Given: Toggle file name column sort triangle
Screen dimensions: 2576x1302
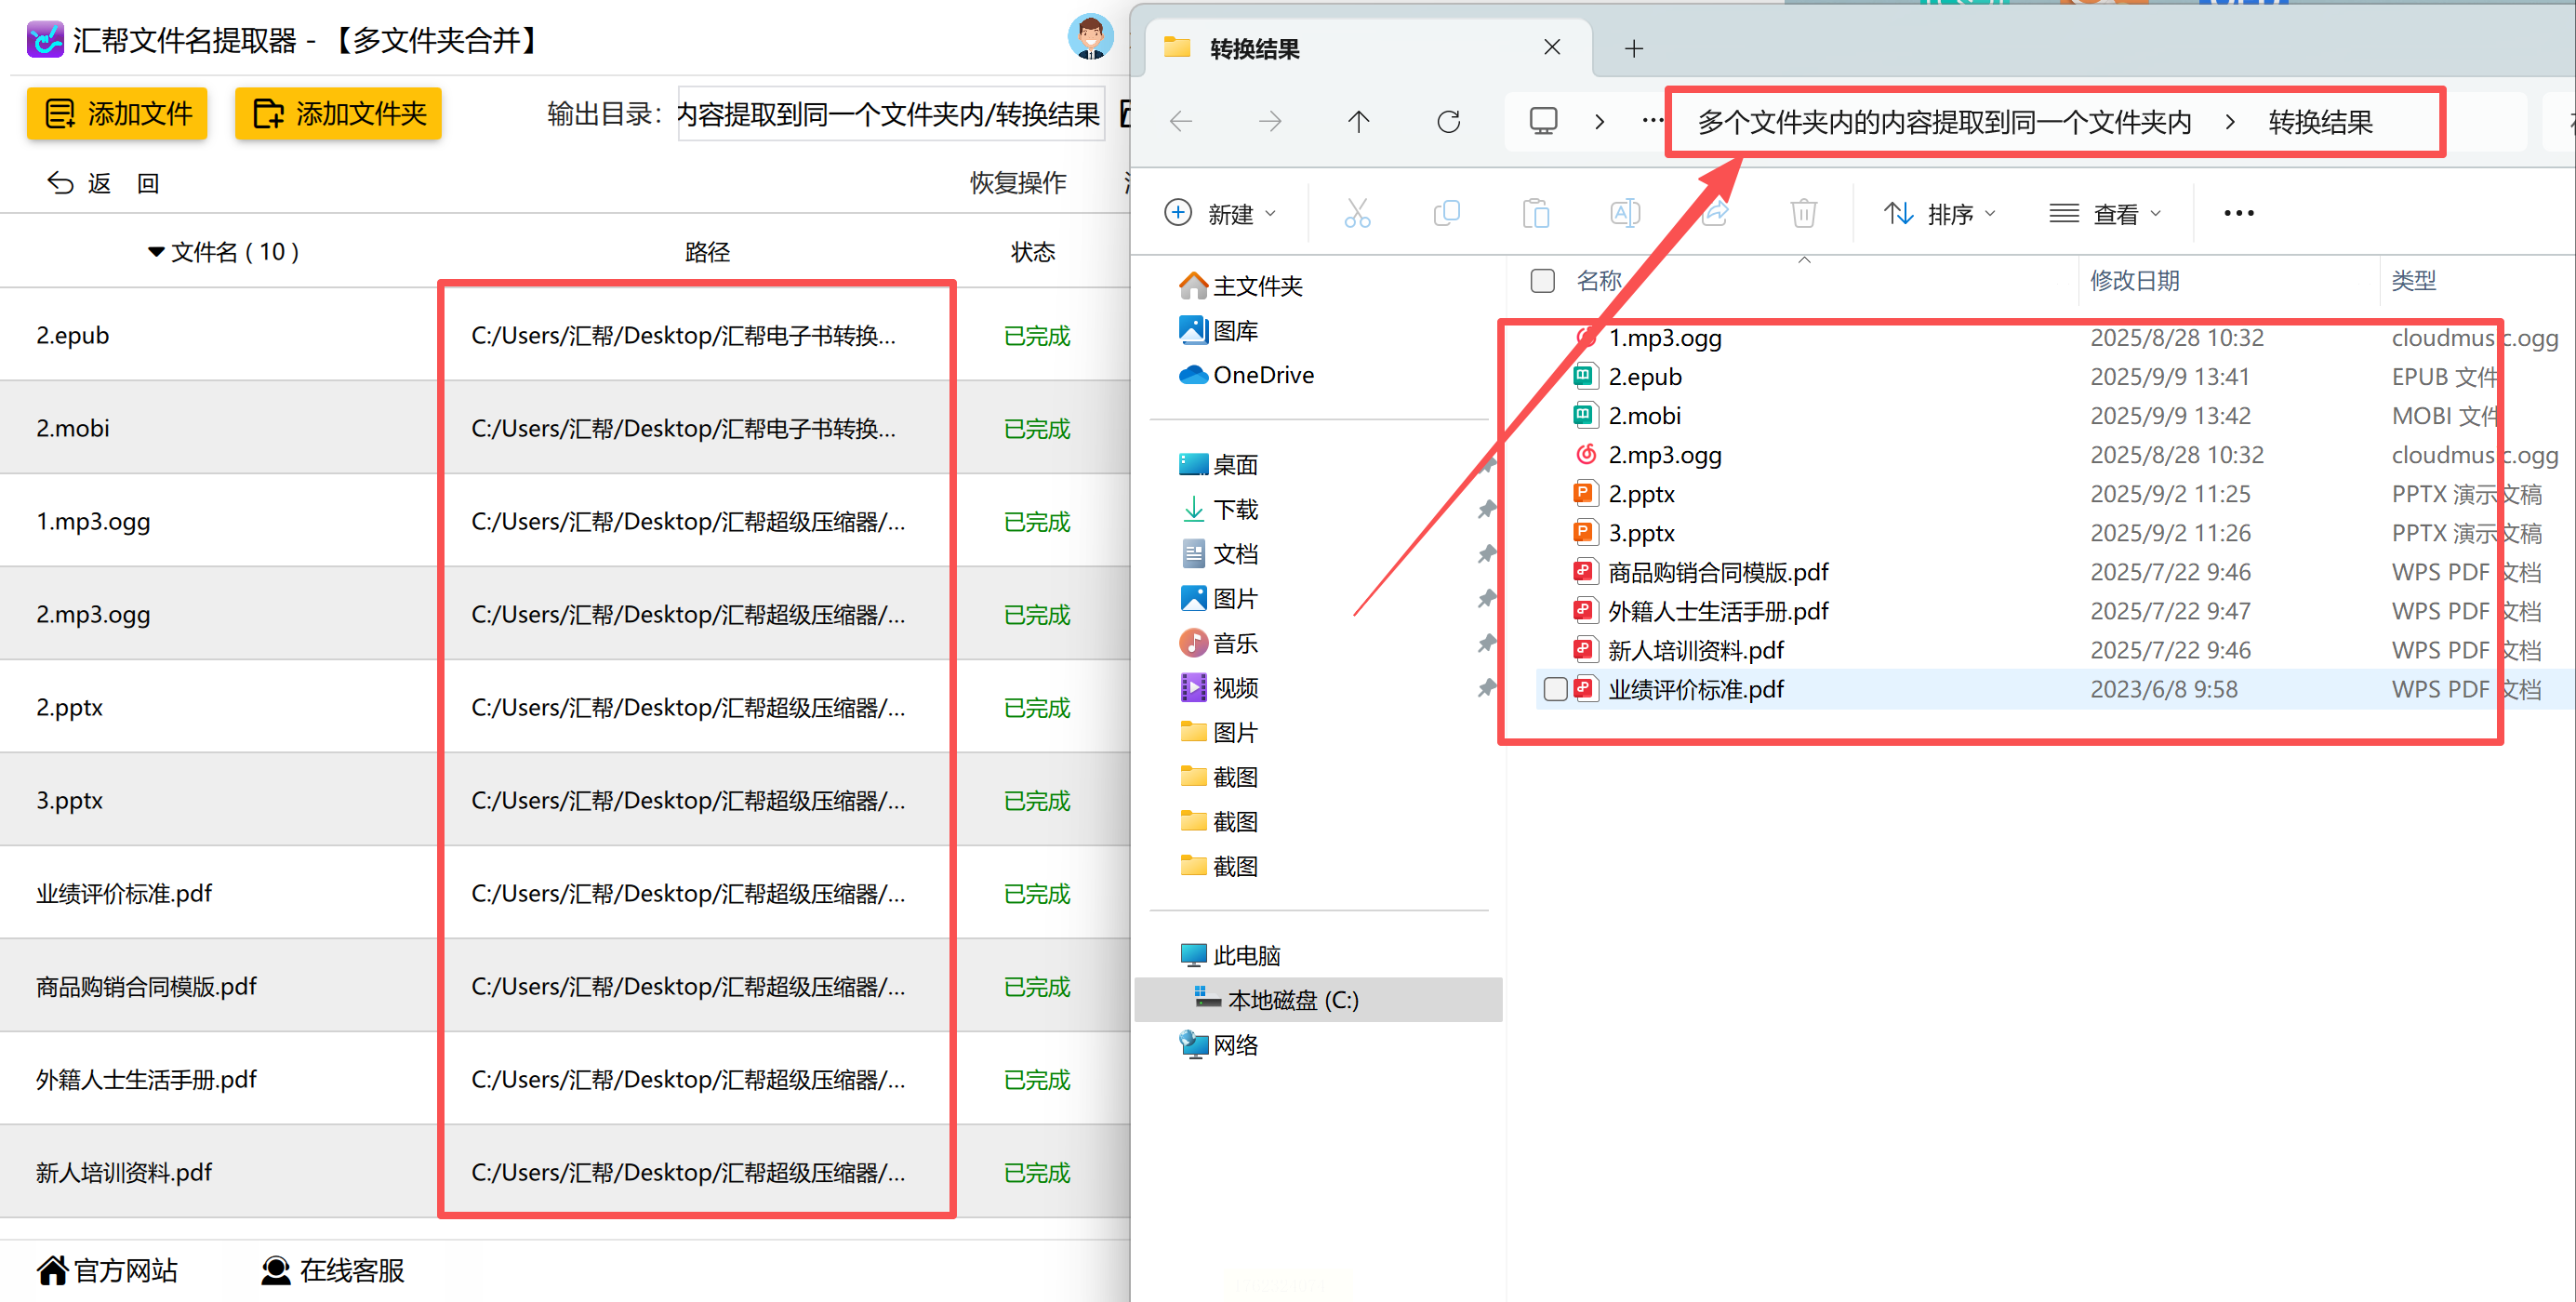Looking at the screenshot, I should coord(156,252).
